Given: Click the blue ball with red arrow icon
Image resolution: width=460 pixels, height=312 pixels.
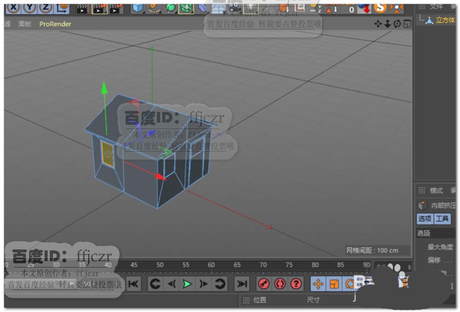Looking at the screenshot, I should (x=365, y=8).
